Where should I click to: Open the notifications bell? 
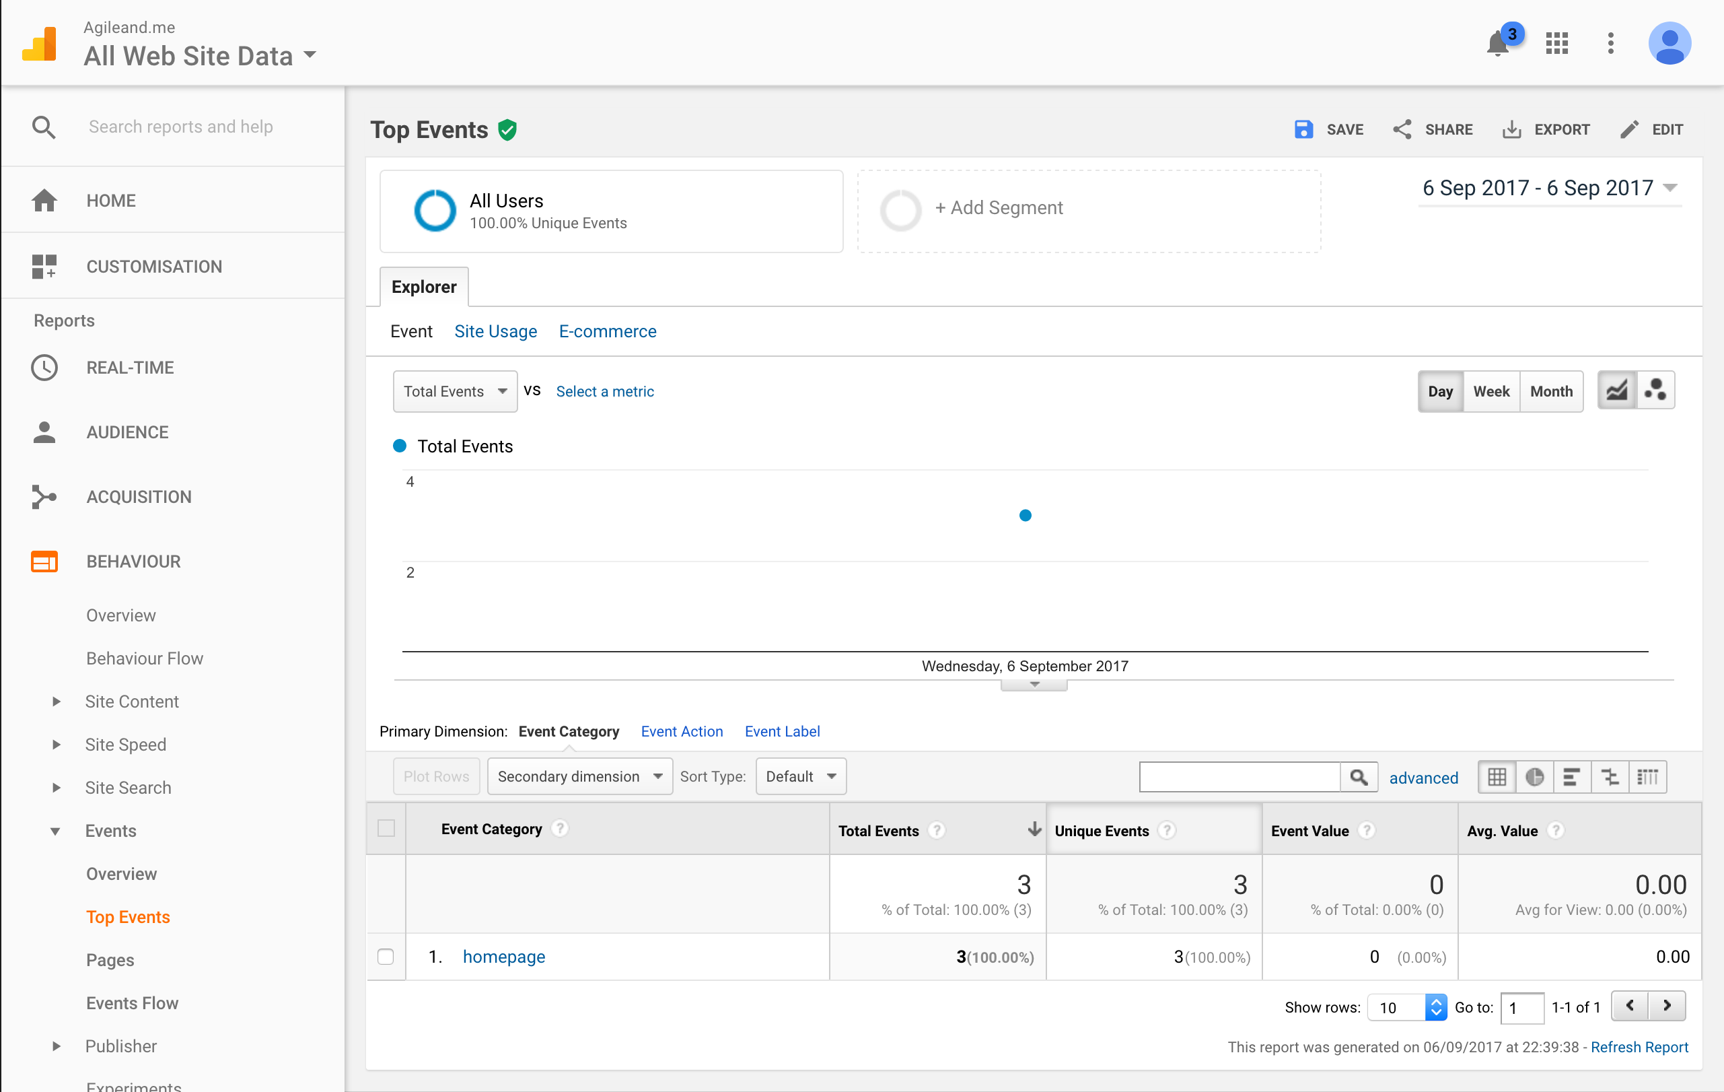coord(1497,44)
